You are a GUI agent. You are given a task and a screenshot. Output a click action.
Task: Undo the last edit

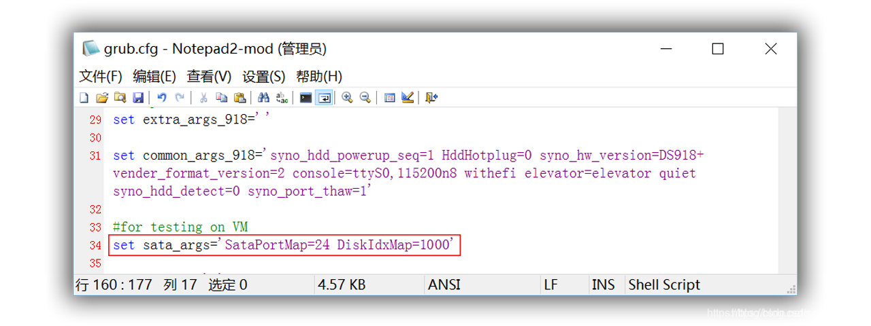162,98
